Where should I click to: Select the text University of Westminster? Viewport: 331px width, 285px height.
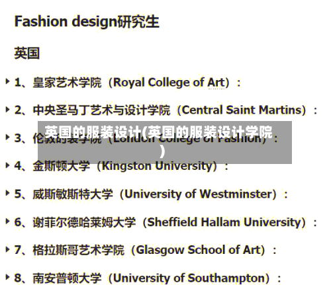point(198,194)
